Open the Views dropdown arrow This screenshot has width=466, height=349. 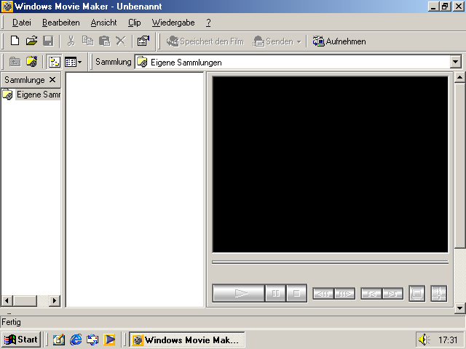(79, 62)
